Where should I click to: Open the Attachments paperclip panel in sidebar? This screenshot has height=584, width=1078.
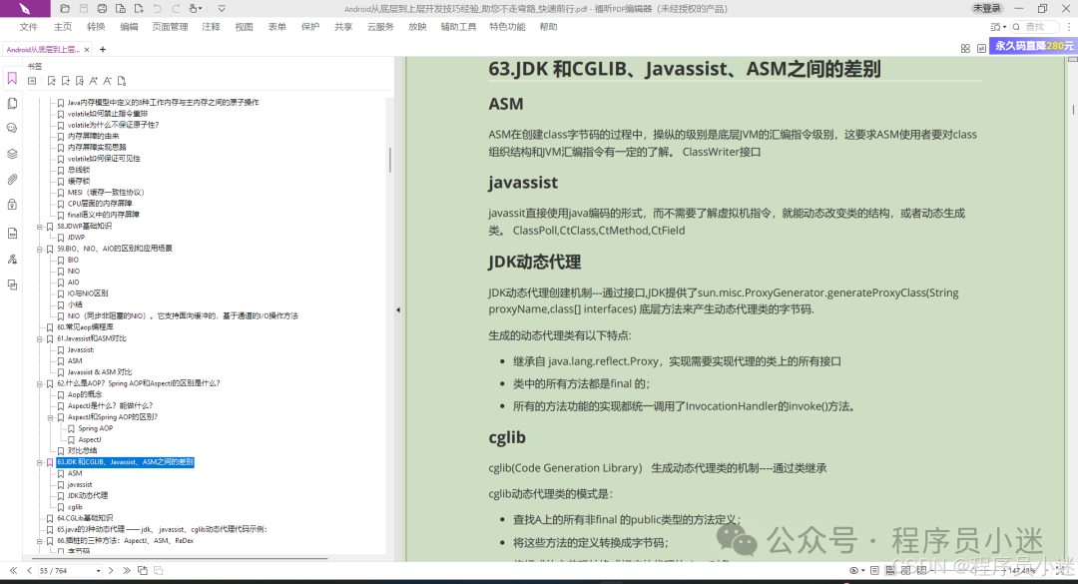12,180
